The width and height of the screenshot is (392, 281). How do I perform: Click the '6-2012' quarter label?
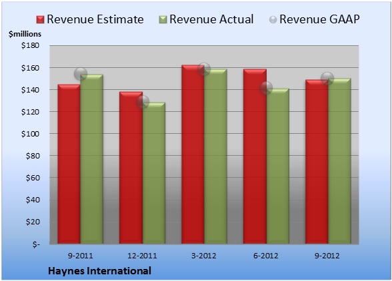tap(266, 256)
